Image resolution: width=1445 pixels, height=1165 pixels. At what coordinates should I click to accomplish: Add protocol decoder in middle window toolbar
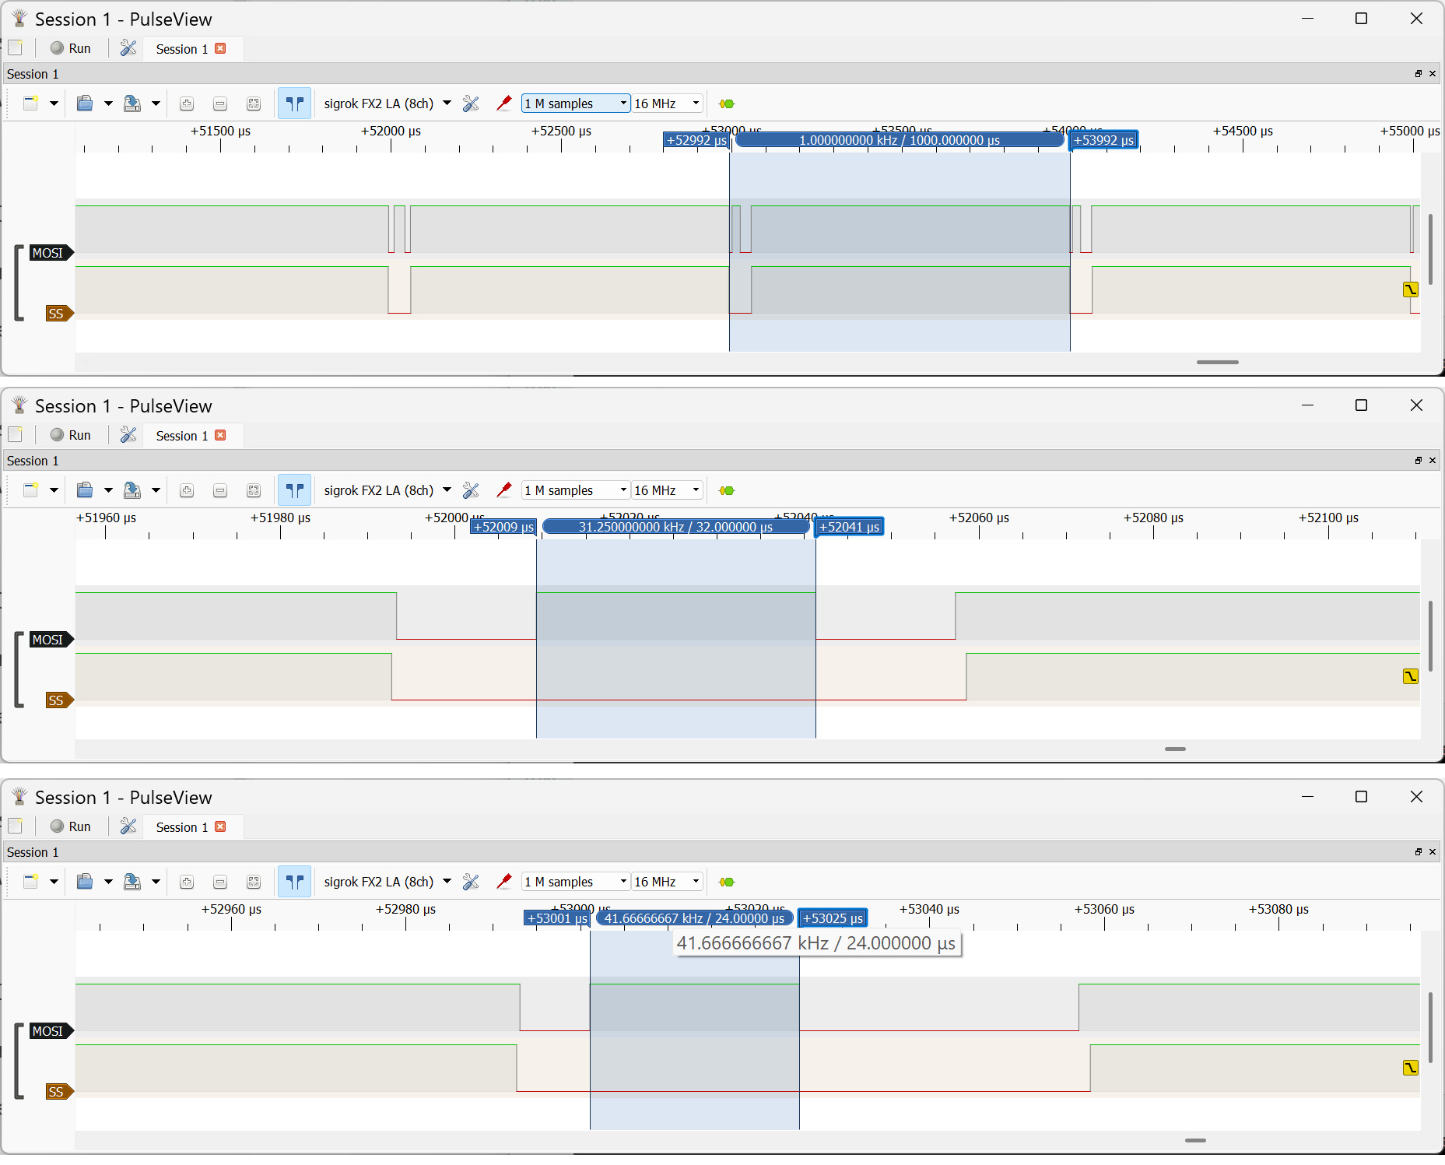(x=727, y=490)
